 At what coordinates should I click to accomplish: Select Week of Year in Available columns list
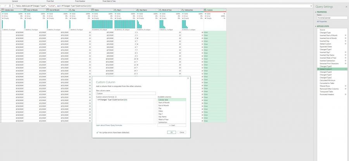[x=172, y=119]
